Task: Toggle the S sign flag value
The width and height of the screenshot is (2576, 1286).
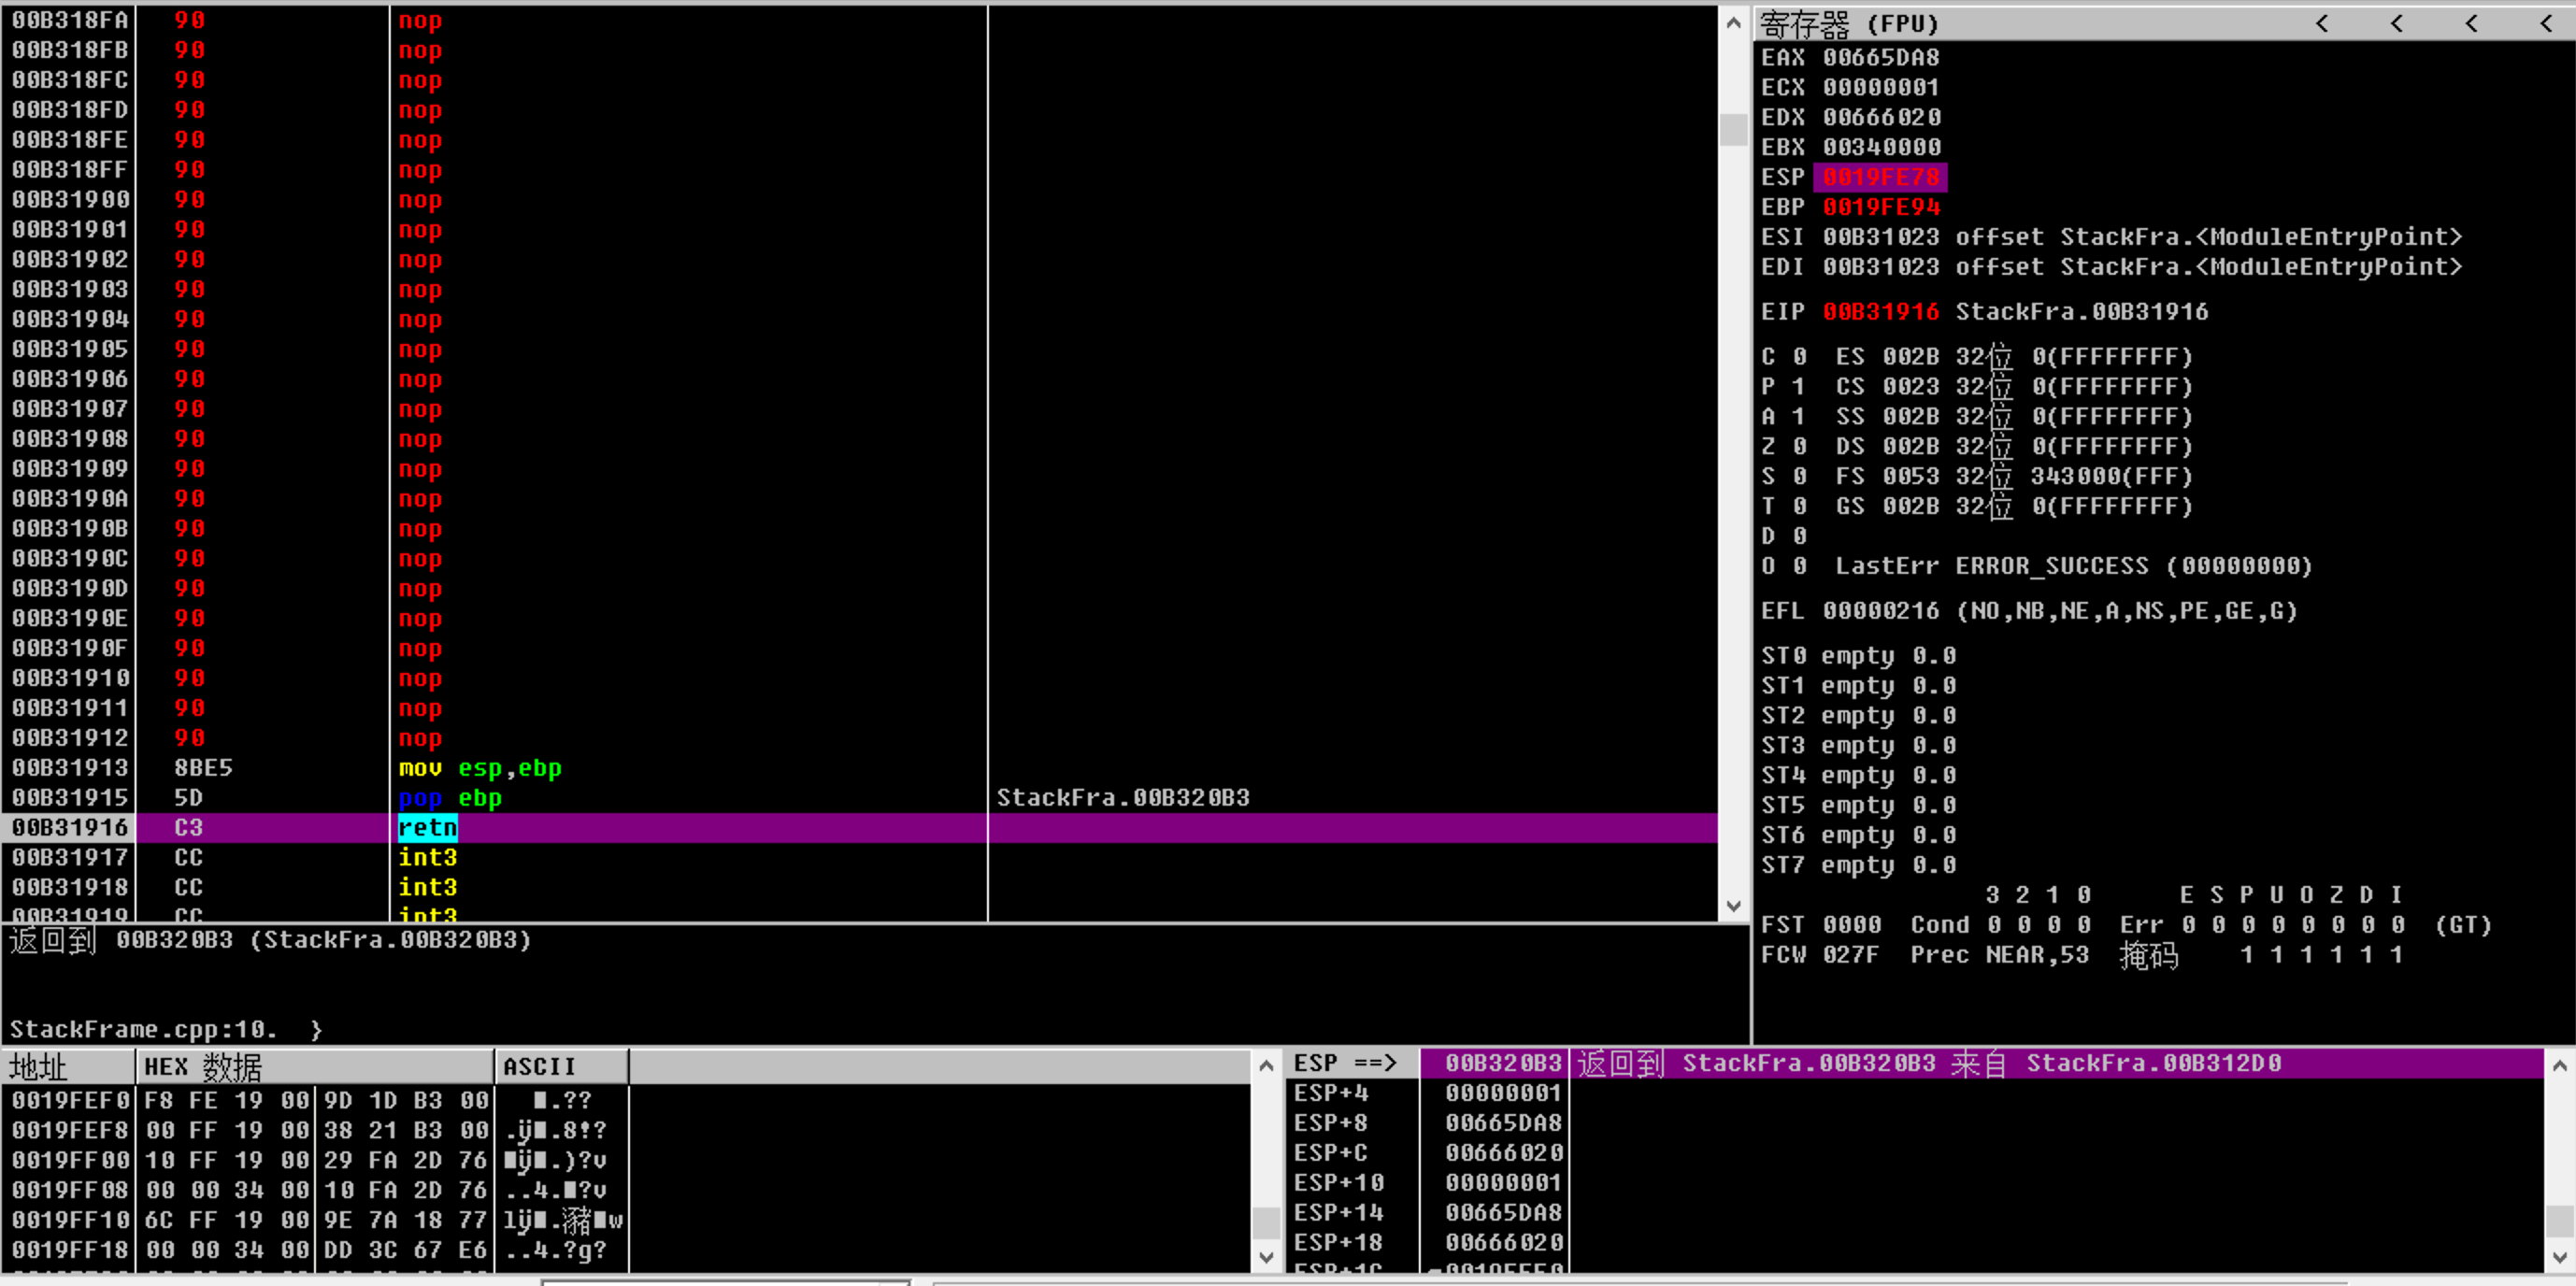Action: (1800, 477)
